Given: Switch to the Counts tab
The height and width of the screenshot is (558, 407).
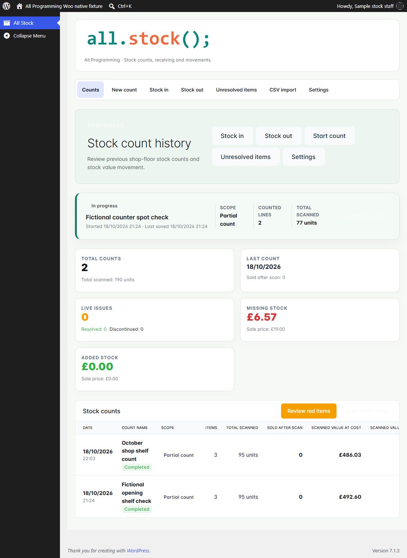Looking at the screenshot, I should click(91, 90).
